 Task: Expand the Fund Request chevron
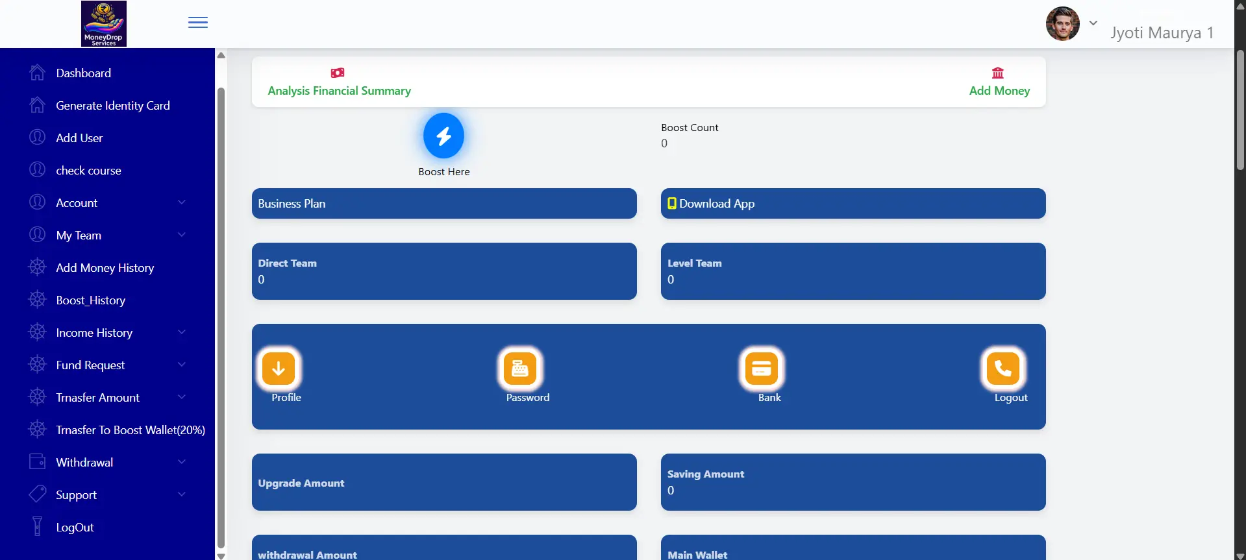click(x=182, y=365)
